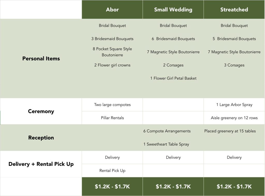Click the Pillar Rentals cell

112,118
